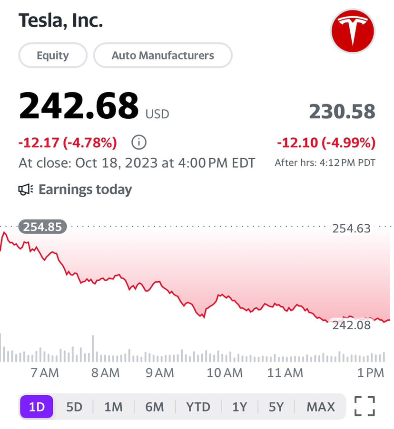Viewport: 394px width, 429px height.
Task: Open the Tesla logo icon
Action: 353,31
